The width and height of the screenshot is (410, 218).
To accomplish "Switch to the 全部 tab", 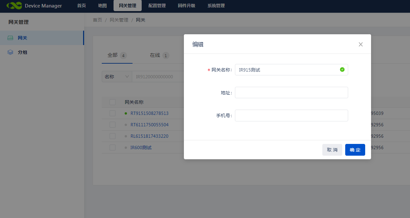I will (x=113, y=55).
